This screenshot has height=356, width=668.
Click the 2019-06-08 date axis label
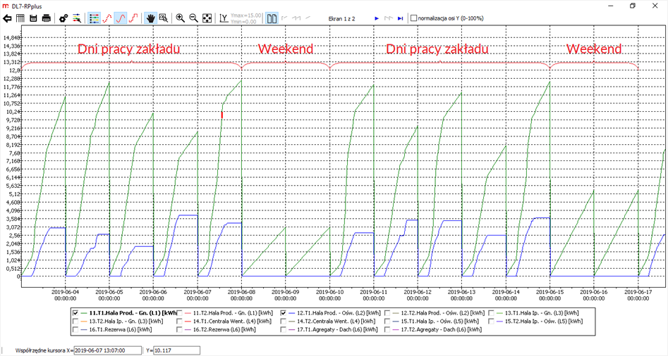click(241, 295)
